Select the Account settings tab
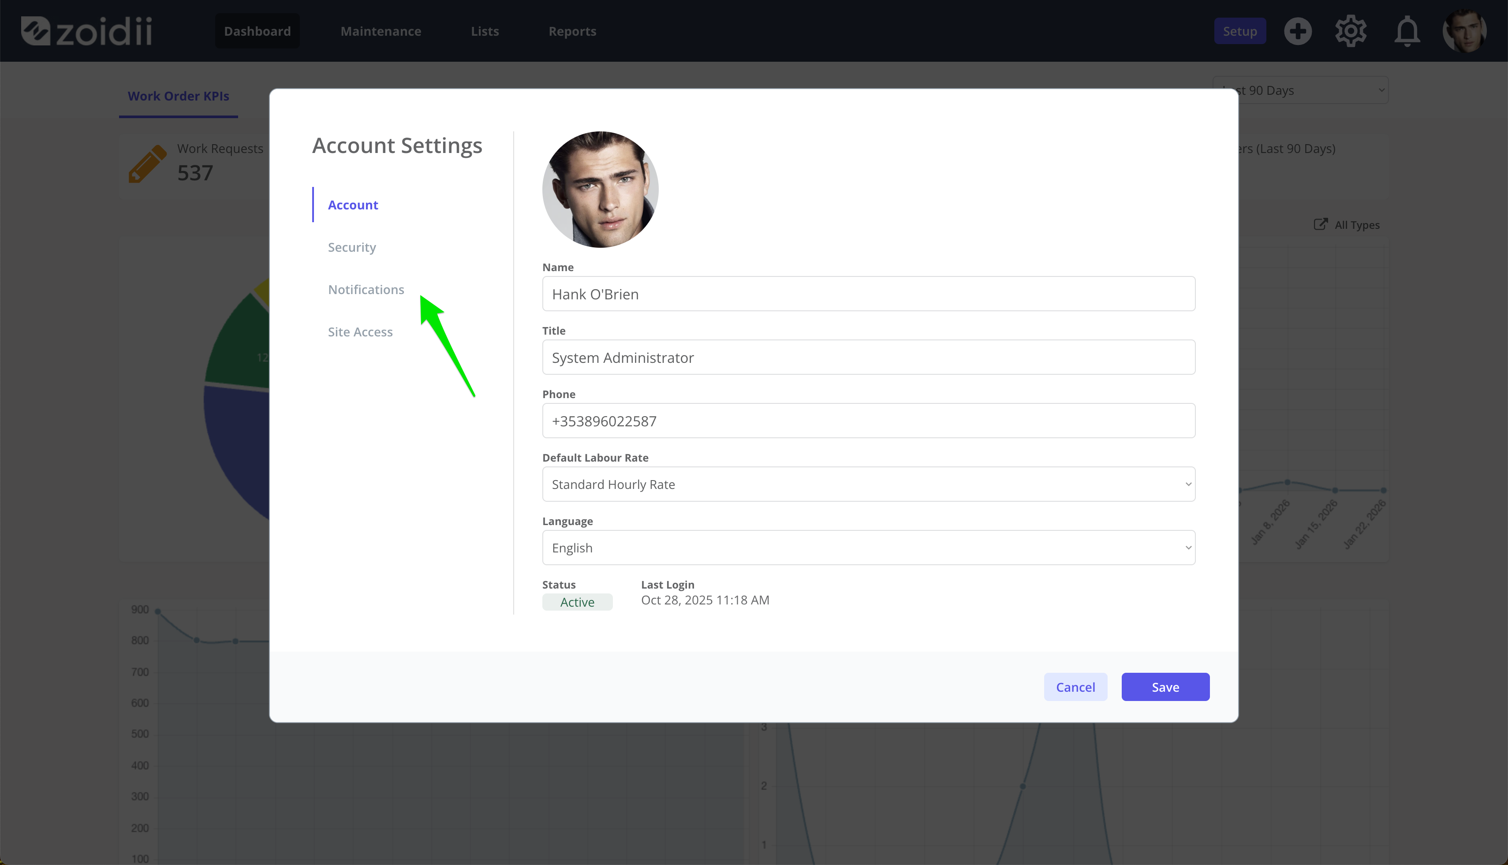The width and height of the screenshot is (1508, 865). click(x=353, y=205)
